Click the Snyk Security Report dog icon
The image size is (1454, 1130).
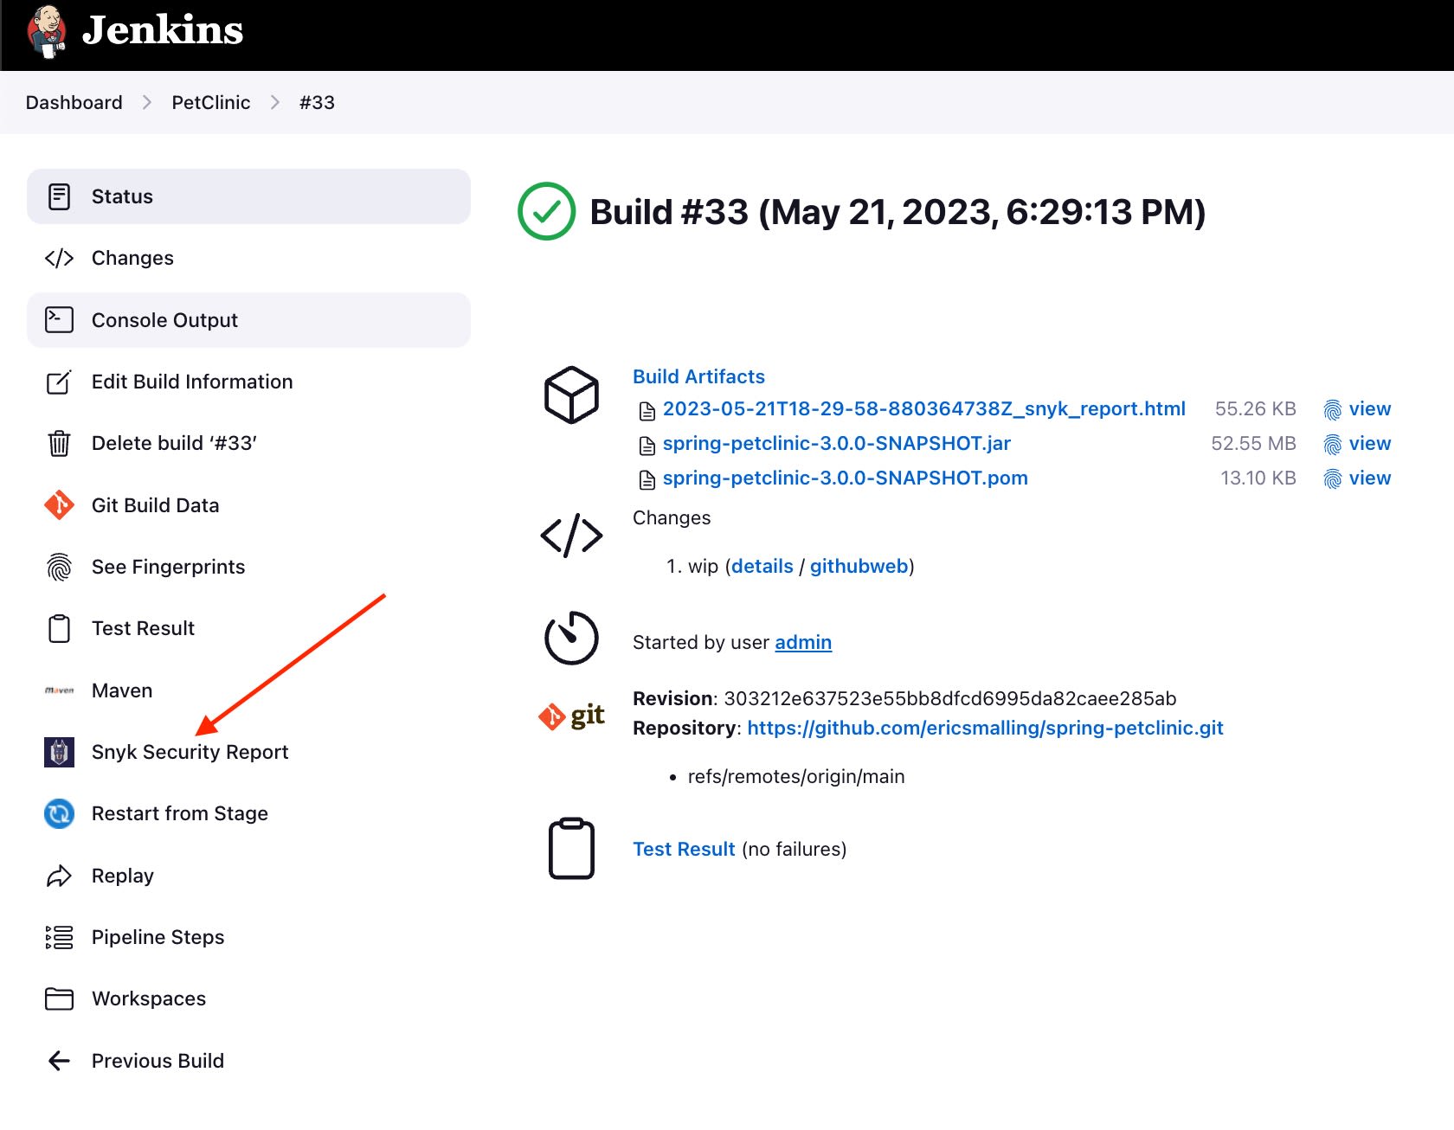[x=59, y=752]
